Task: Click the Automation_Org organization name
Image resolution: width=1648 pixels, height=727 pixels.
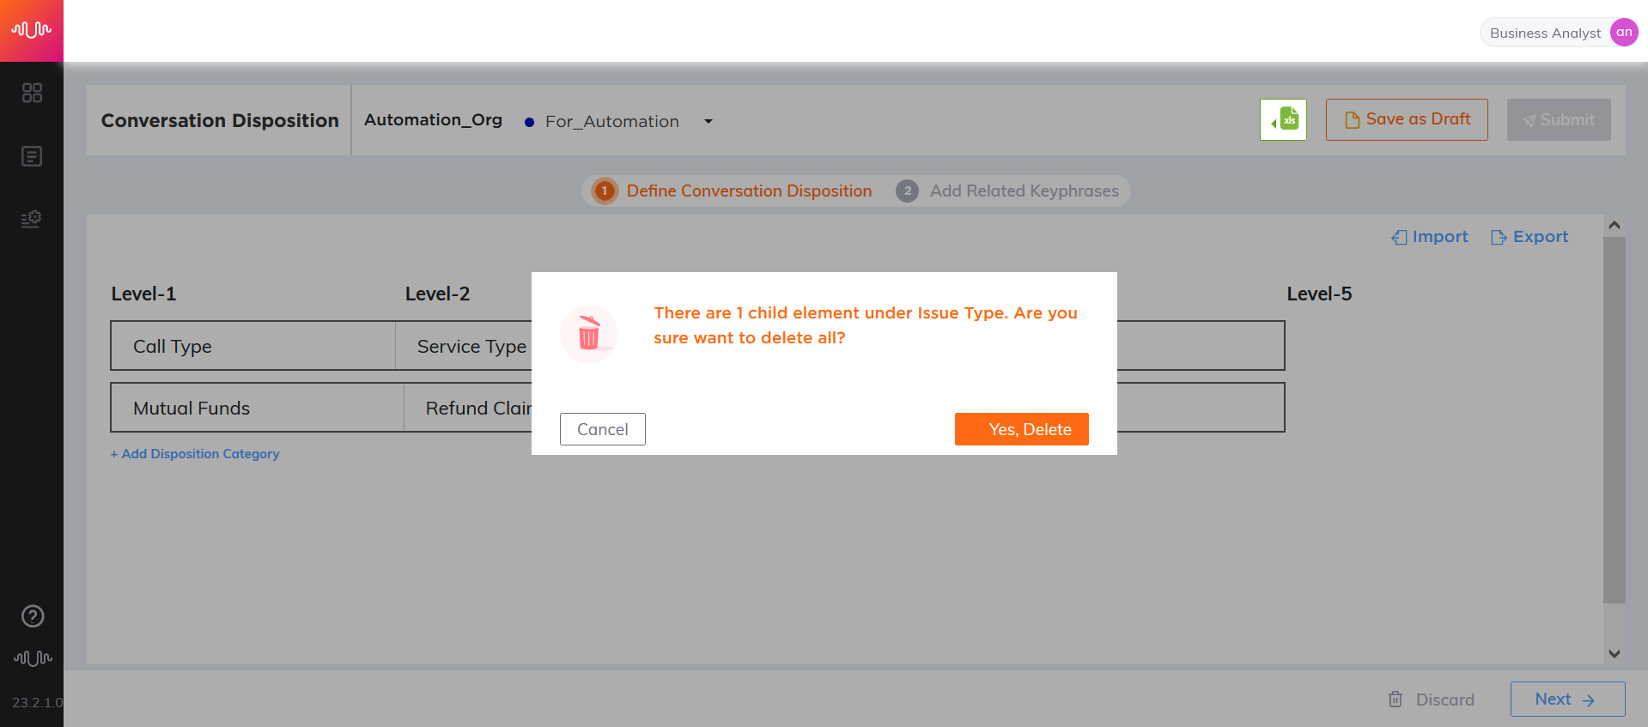Action: pos(433,119)
